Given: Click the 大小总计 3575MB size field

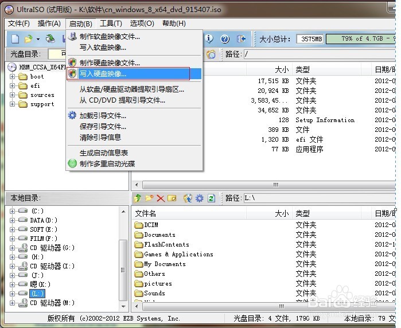Looking at the screenshot, I should [x=310, y=39].
